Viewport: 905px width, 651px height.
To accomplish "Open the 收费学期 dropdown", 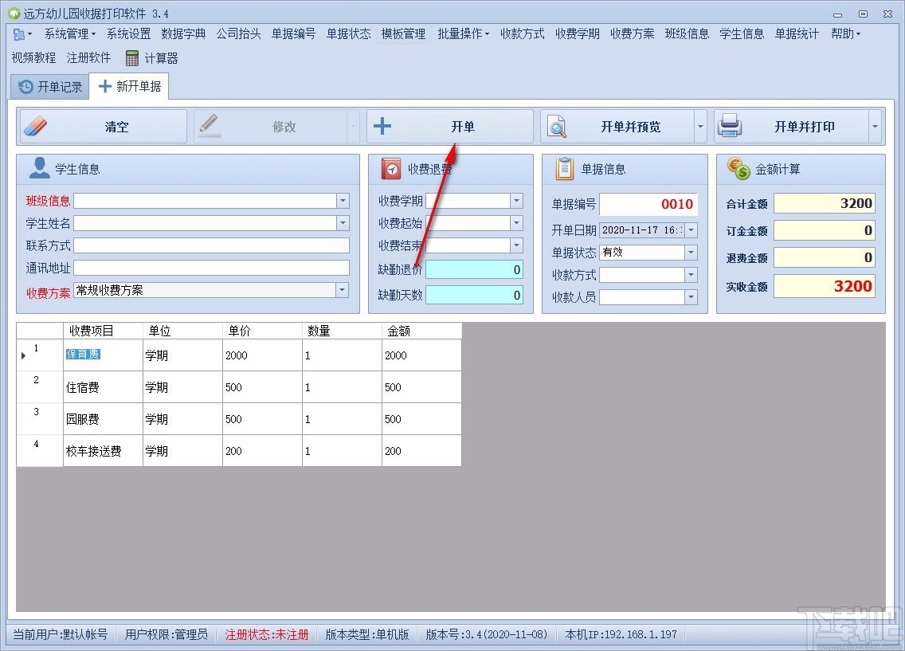I will 516,201.
